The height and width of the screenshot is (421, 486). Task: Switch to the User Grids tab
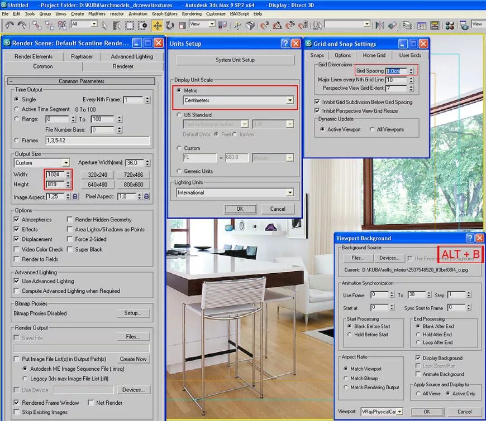coord(410,55)
